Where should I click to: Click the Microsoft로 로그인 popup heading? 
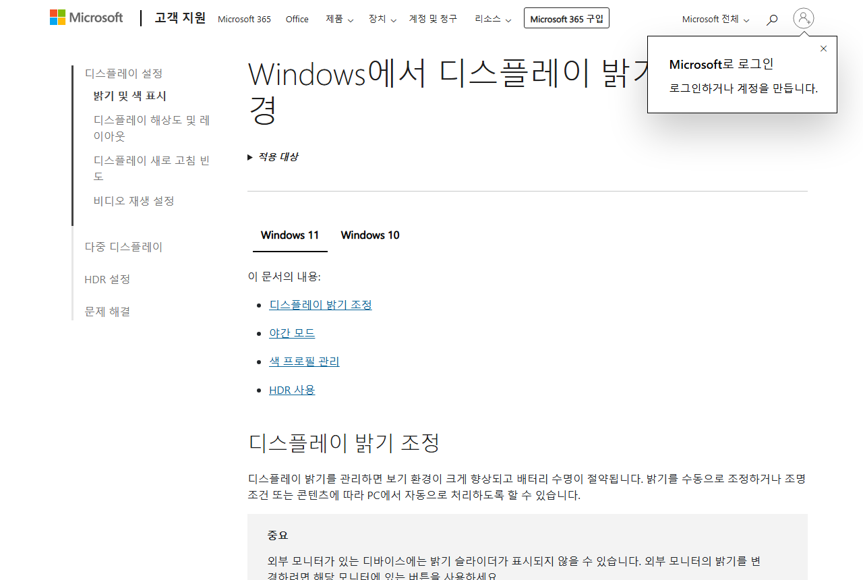pos(721,65)
